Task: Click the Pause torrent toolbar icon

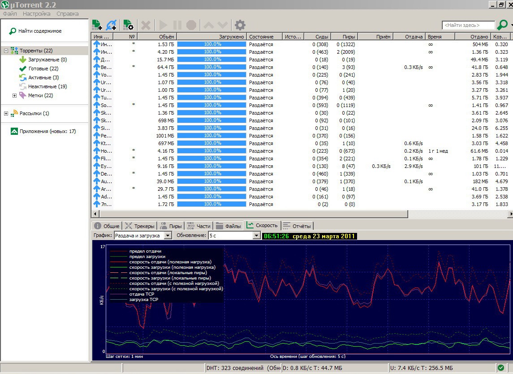Action: coord(177,25)
